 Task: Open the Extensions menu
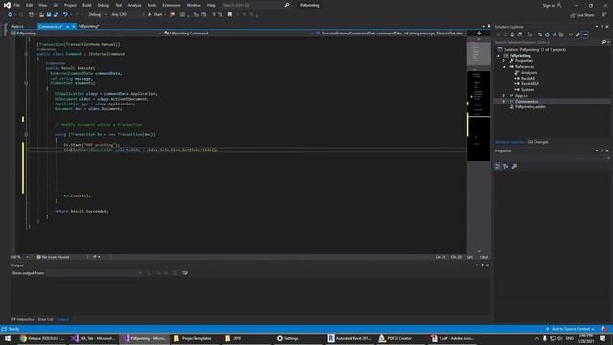[171, 5]
